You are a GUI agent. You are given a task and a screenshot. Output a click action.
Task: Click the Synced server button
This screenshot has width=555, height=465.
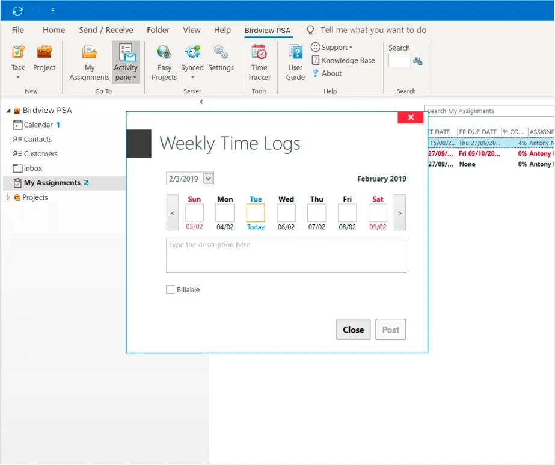192,61
